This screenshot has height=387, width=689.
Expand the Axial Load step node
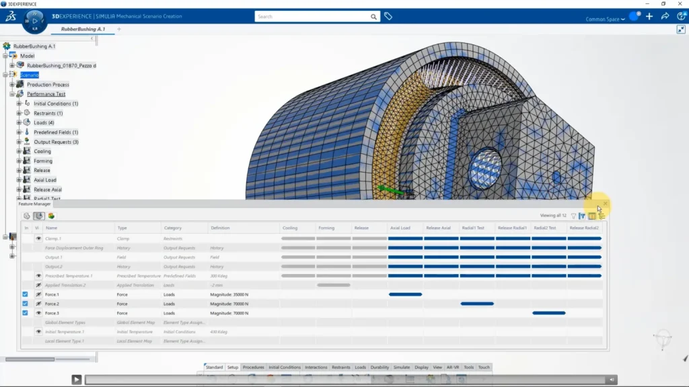[19, 180]
